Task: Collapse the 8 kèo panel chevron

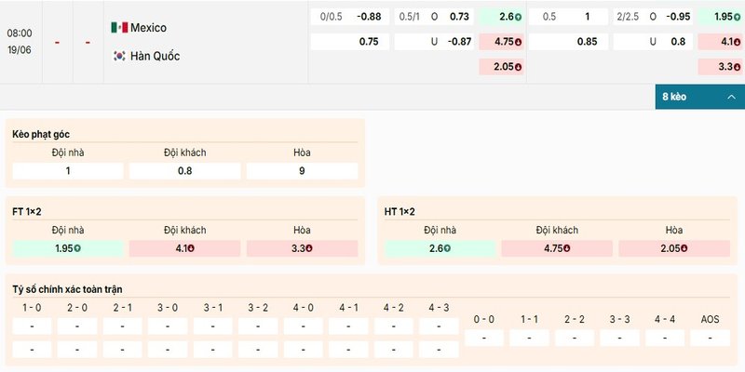Action: pyautogui.click(x=731, y=97)
